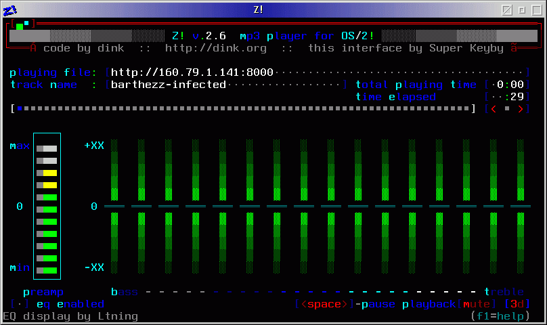
Task: Click the mute button
Action: click(477, 304)
